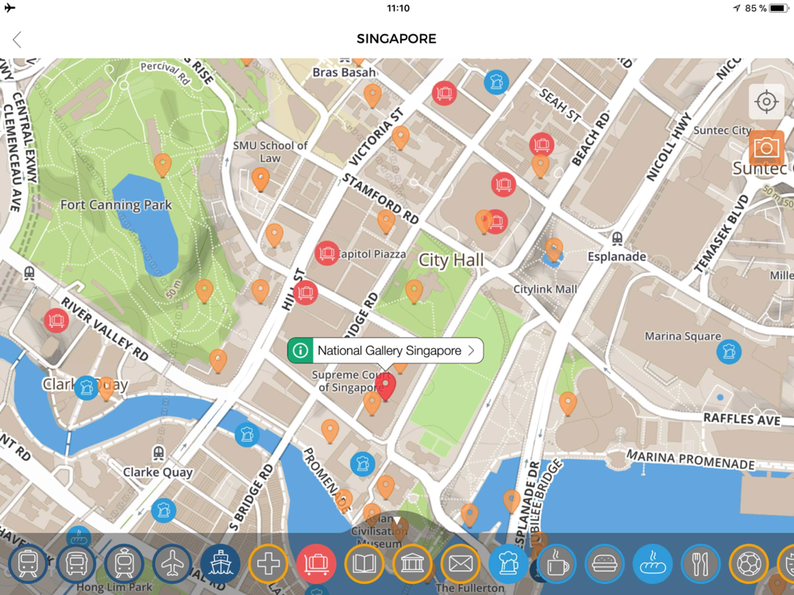
Task: Tap orange pin on Victoria St
Action: coord(400,137)
